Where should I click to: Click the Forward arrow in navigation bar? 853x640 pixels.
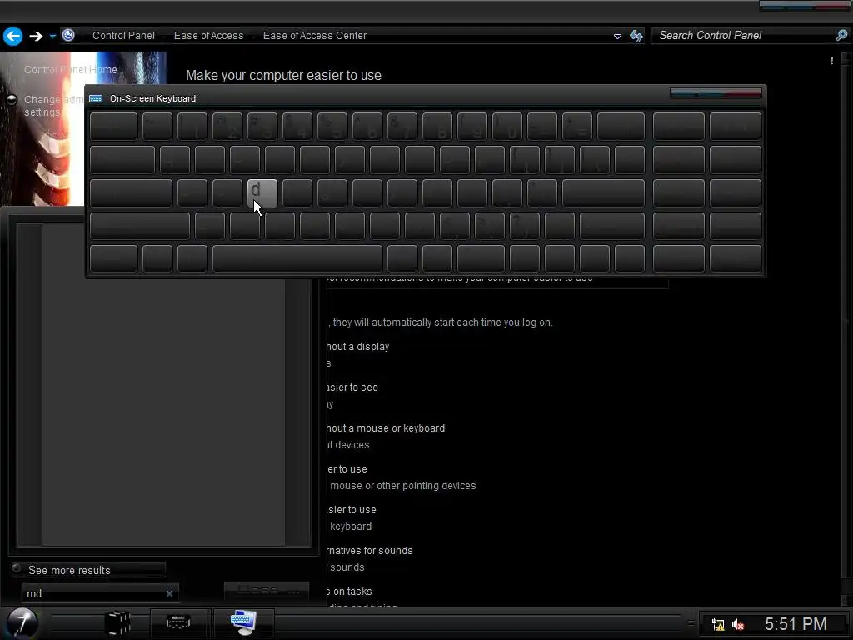(36, 37)
